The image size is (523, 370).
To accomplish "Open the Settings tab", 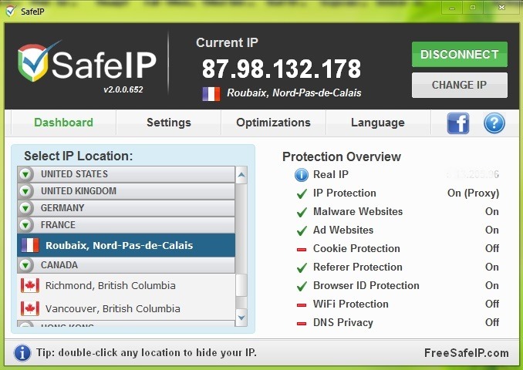I will point(169,123).
